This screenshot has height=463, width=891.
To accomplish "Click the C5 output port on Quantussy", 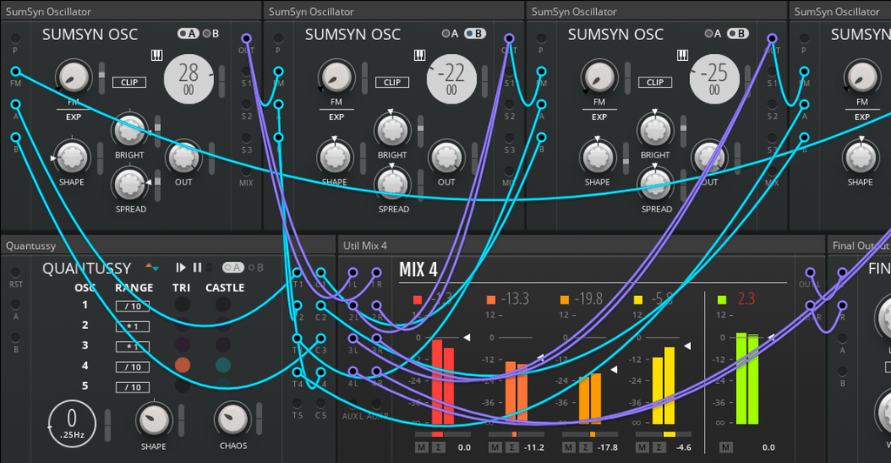I will (320, 404).
